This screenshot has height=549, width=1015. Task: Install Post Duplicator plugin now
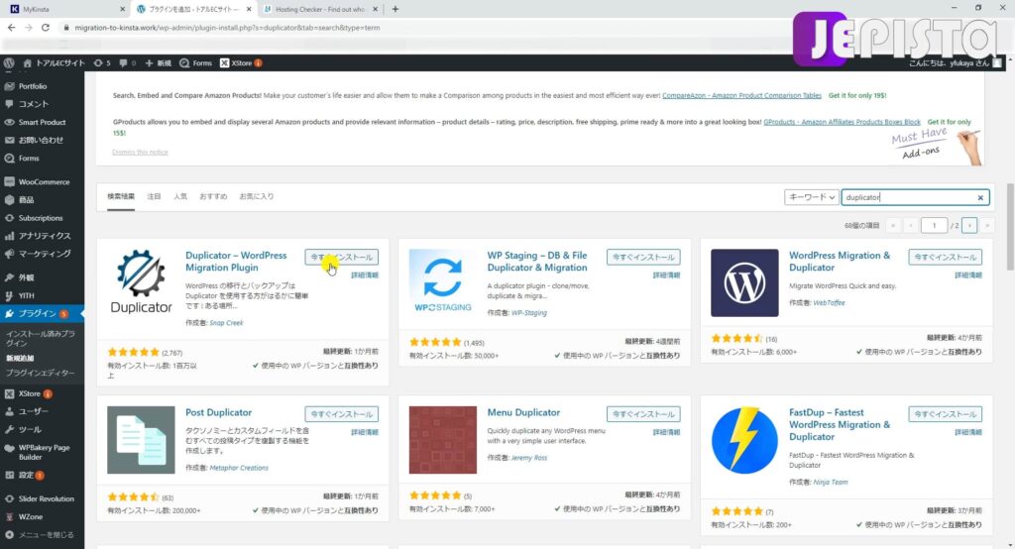click(342, 413)
